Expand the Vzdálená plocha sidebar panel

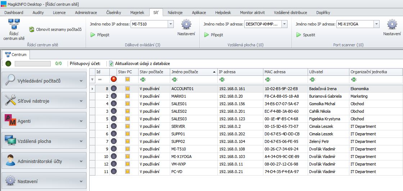point(81,141)
